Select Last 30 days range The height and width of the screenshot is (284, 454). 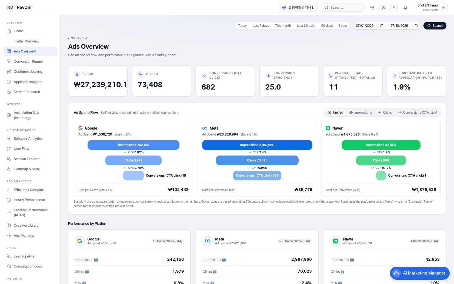(x=306, y=26)
